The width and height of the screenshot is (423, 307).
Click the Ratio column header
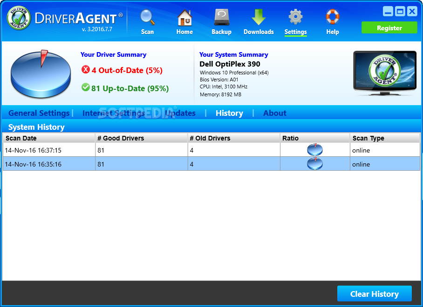tap(315, 138)
